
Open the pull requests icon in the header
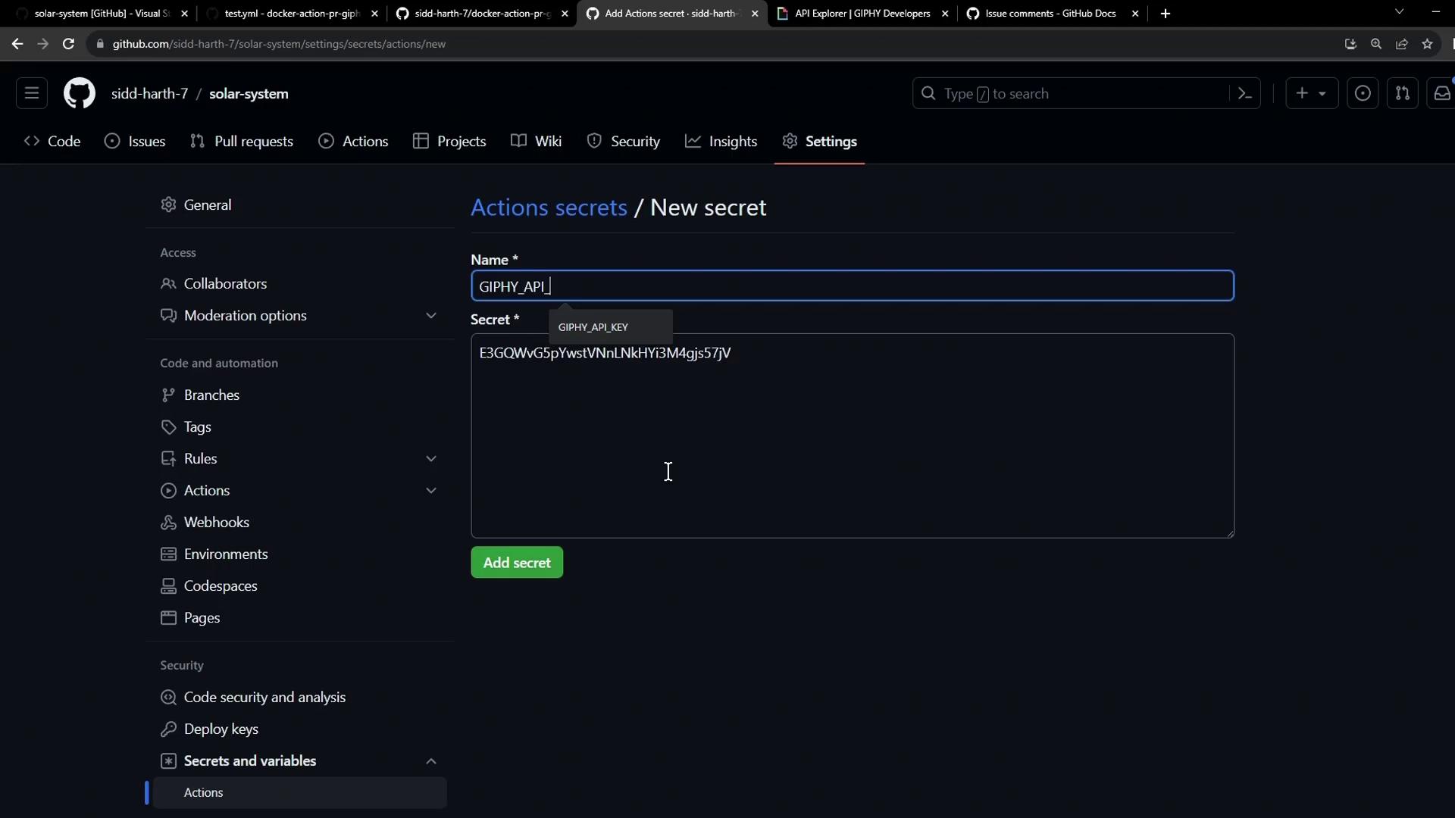[x=1402, y=94]
